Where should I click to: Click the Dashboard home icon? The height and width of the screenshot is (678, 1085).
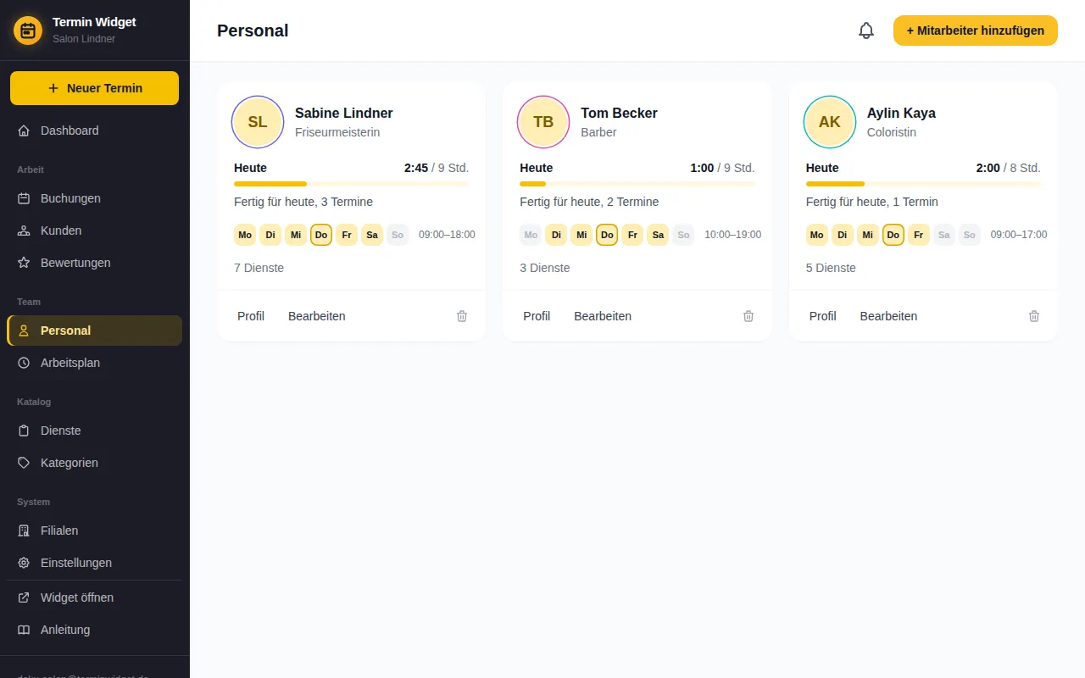coord(24,131)
